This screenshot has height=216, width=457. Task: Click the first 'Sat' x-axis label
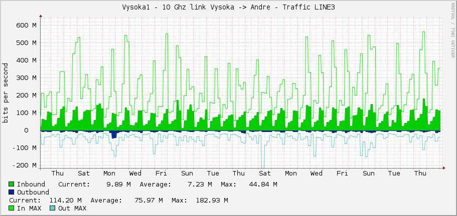pos(84,173)
